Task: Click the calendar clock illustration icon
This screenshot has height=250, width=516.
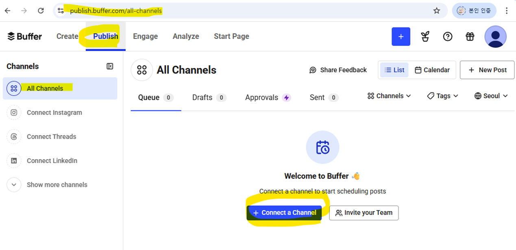Action: (322, 147)
